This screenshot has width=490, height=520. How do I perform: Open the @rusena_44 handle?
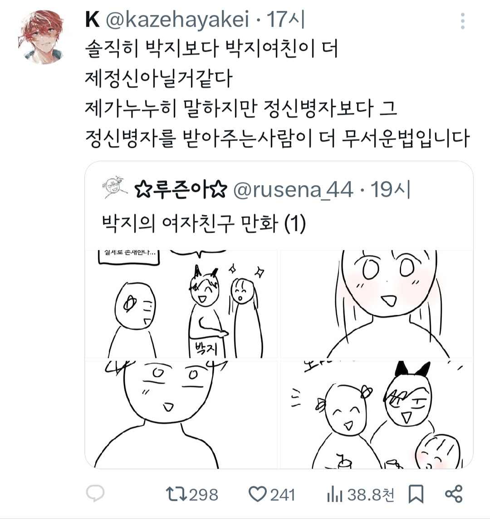coord(293,190)
